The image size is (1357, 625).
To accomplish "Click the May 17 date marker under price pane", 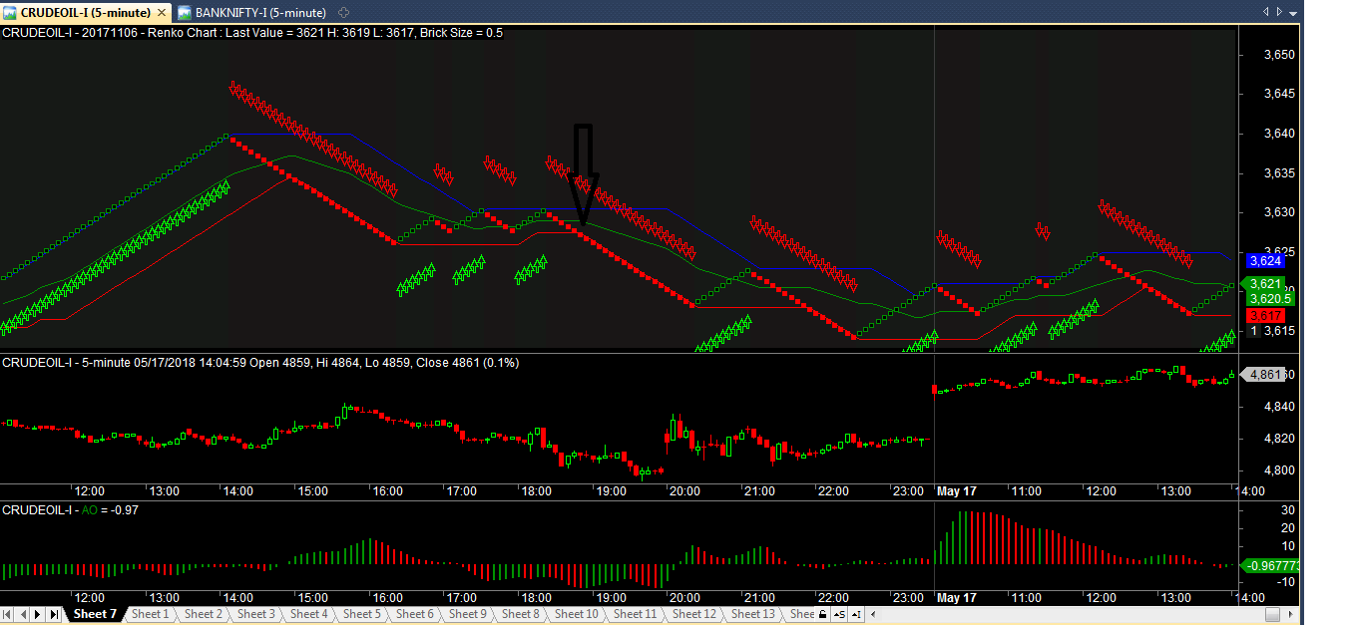I will tap(956, 490).
